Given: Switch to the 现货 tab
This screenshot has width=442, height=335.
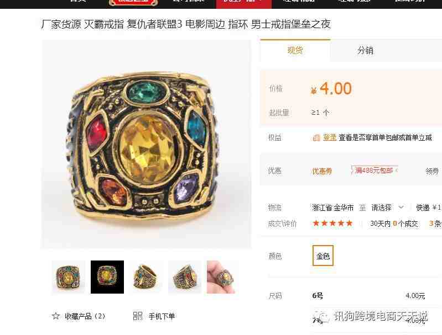Looking at the screenshot, I should (x=295, y=50).
